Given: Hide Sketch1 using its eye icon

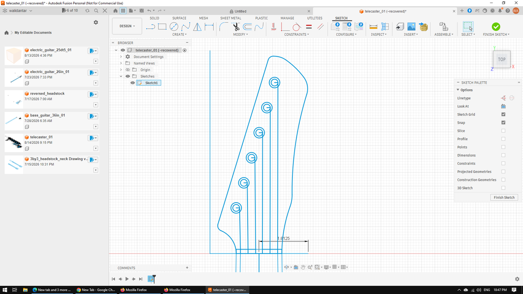Looking at the screenshot, I should [x=132, y=83].
